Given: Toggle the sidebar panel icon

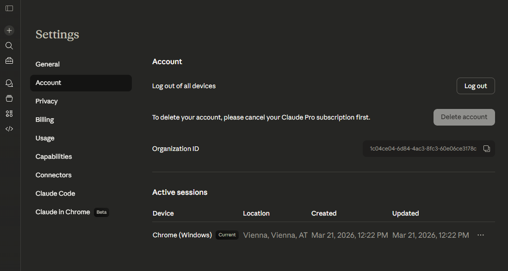Looking at the screenshot, I should click(x=9, y=8).
